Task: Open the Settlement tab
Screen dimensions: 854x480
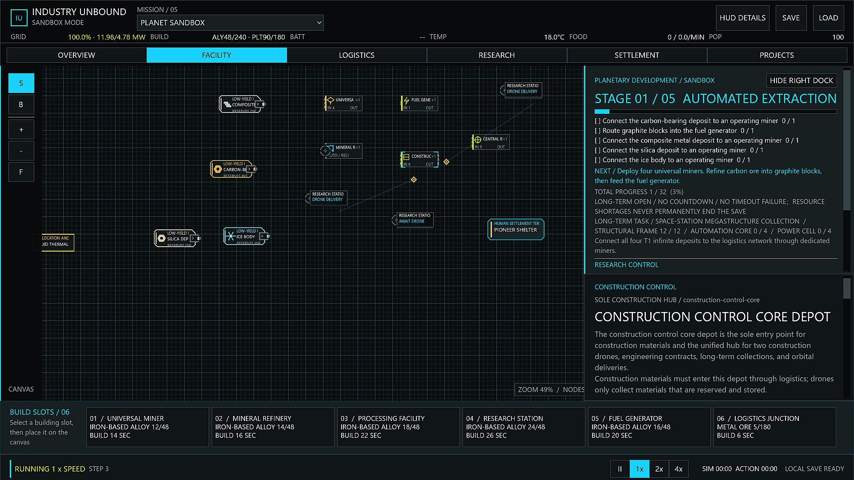Action: 637,55
